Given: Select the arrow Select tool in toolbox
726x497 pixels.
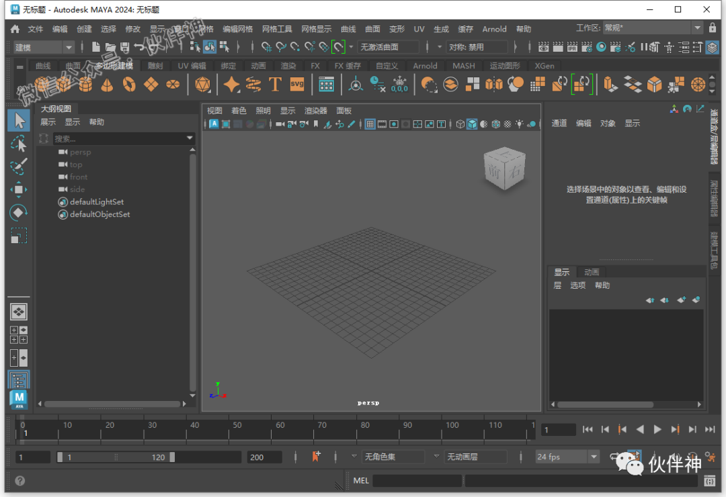Looking at the screenshot, I should pos(19,121).
